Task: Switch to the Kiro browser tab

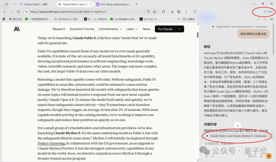Action: (114, 4)
